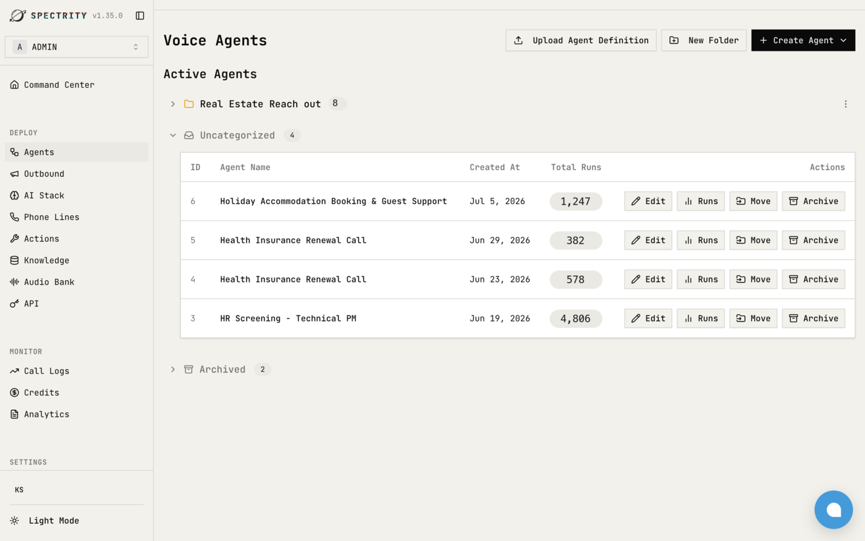Open Phone Lines page
The height and width of the screenshot is (541, 865).
pos(77,217)
